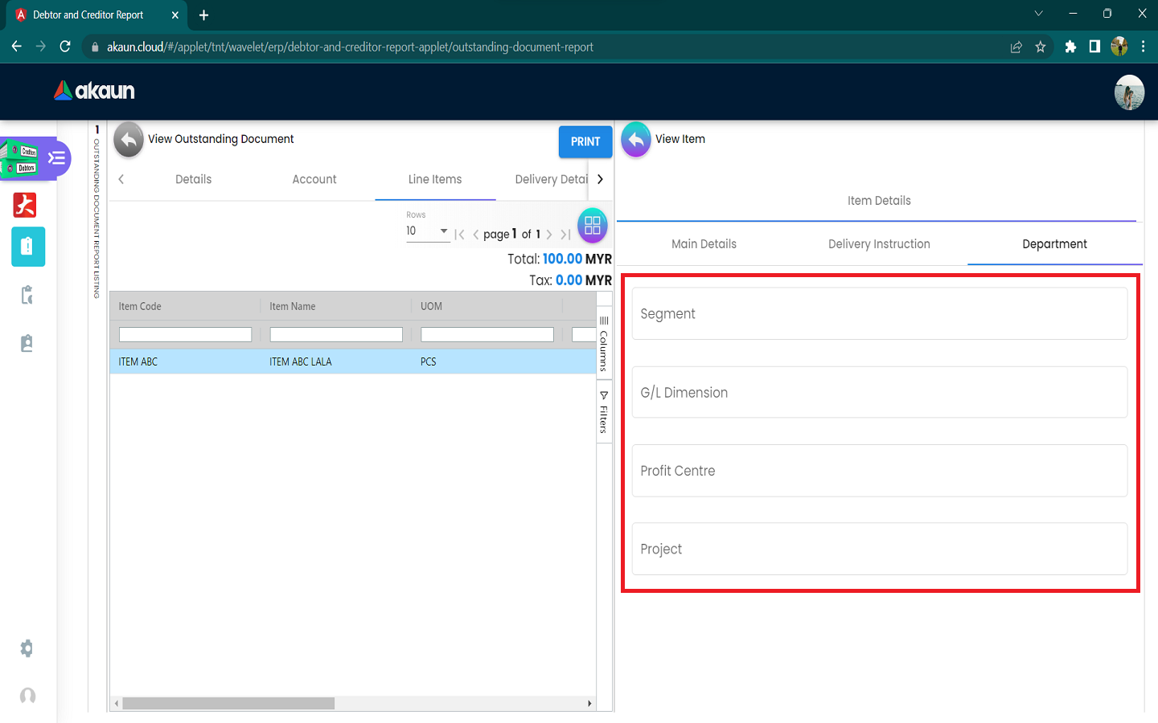This screenshot has height=723, width=1158.
Task: Expand the Filters side panel
Action: point(604,412)
